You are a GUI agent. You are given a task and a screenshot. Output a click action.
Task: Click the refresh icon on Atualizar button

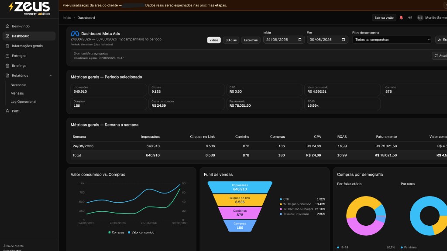(x=436, y=56)
